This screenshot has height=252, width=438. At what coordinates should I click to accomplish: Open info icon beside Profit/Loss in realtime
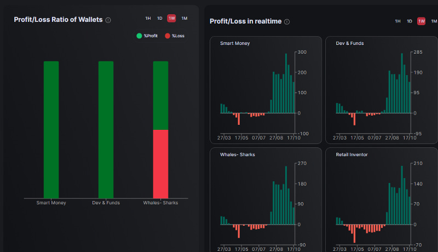287,22
